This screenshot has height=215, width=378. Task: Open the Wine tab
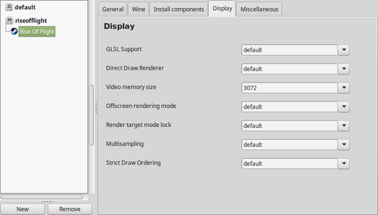click(x=139, y=9)
